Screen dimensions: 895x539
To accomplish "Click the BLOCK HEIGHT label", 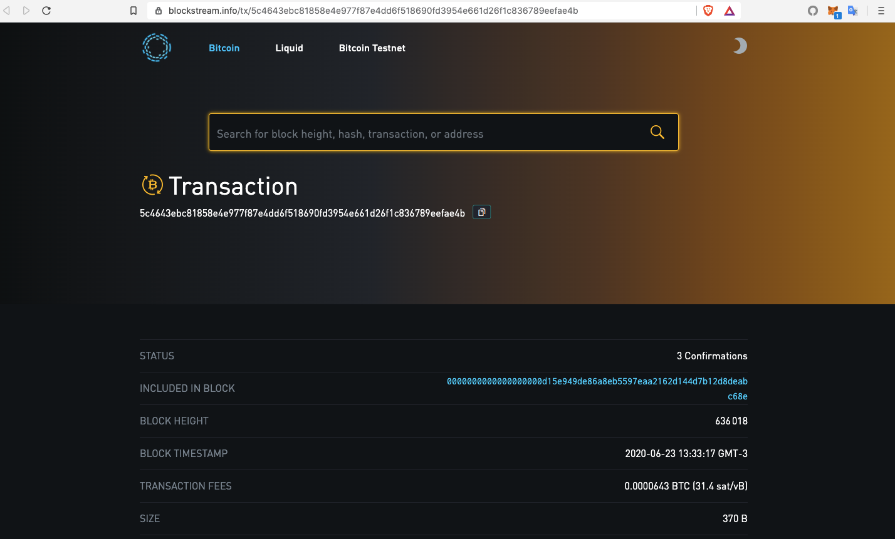I will [174, 421].
